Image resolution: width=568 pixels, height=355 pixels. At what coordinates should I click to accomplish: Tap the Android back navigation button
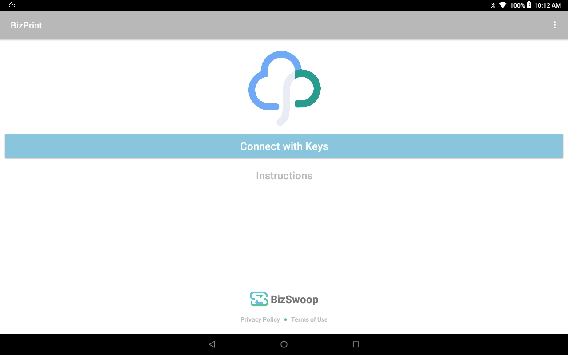click(x=212, y=344)
